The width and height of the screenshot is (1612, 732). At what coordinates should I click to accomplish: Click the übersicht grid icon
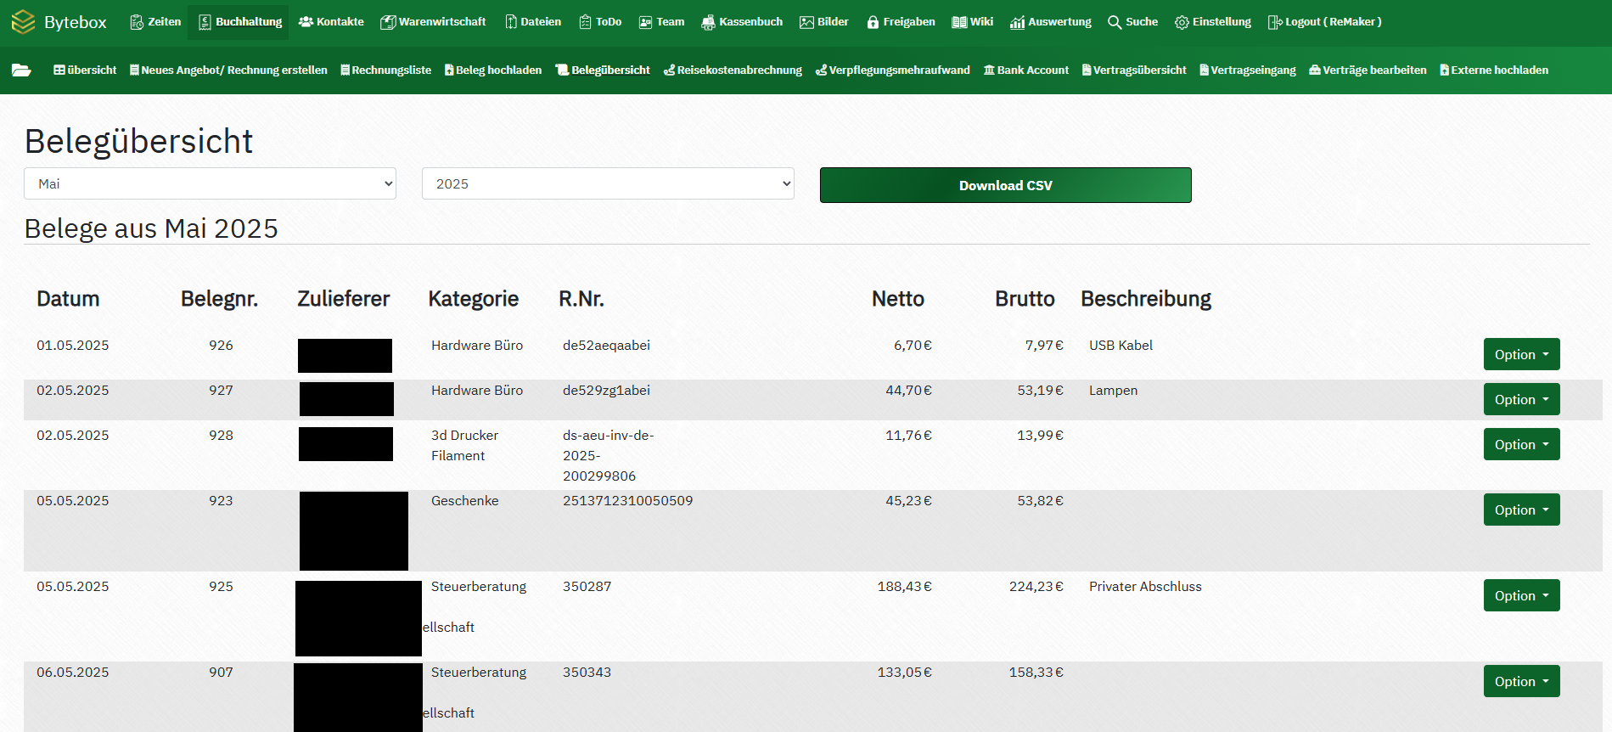59,70
